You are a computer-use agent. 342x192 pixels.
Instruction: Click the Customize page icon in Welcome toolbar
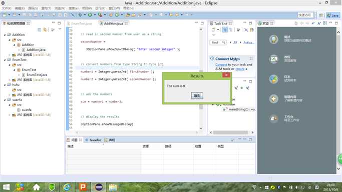point(325,23)
